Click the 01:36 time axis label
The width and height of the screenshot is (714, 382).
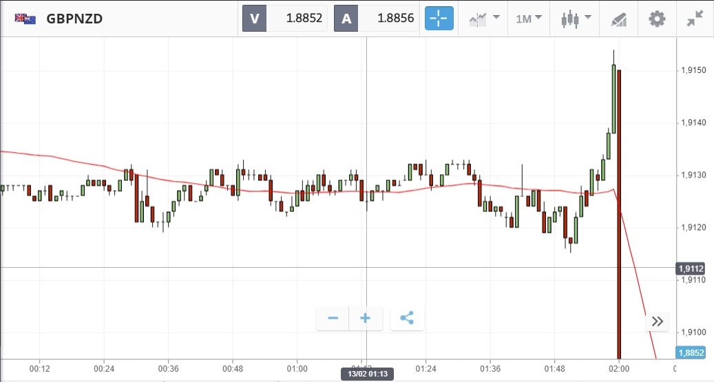pos(490,368)
